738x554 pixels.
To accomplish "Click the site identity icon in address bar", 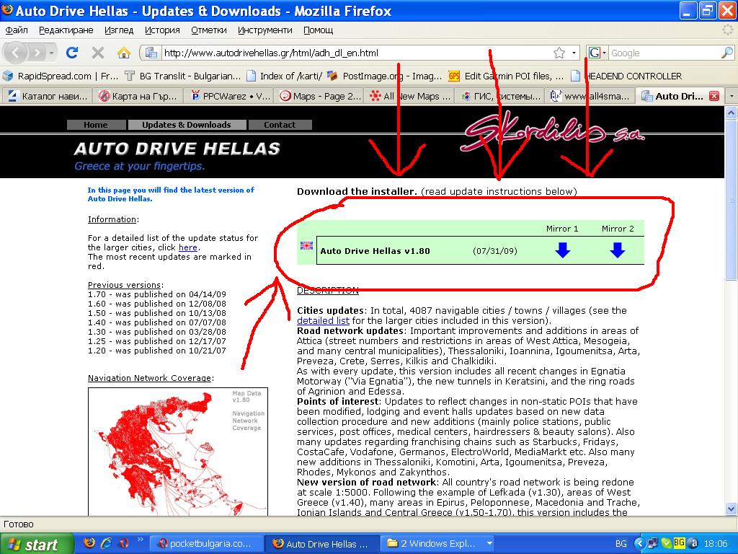I will point(151,53).
